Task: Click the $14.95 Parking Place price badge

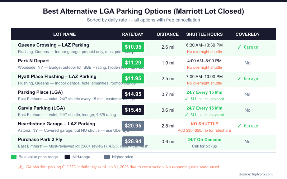Action: click(133, 94)
